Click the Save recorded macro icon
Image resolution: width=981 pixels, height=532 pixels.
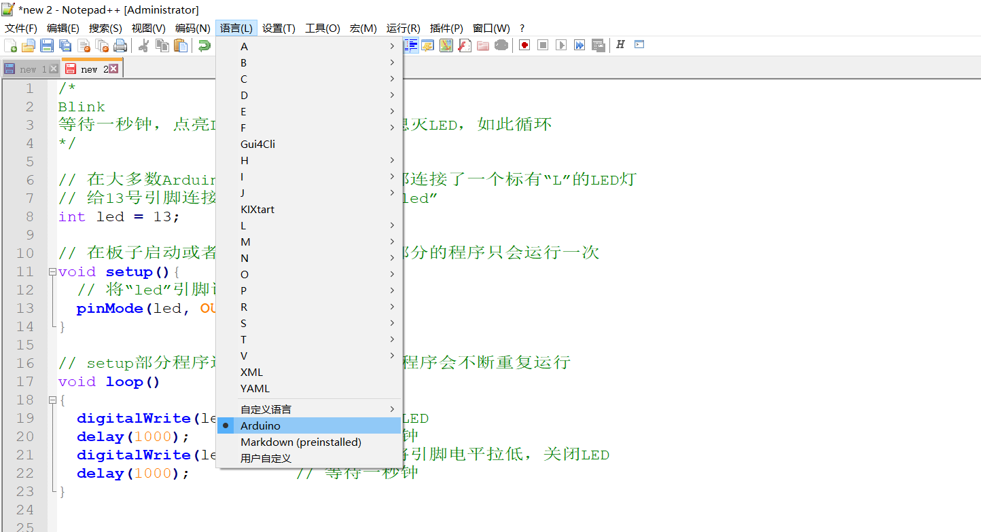pos(598,45)
